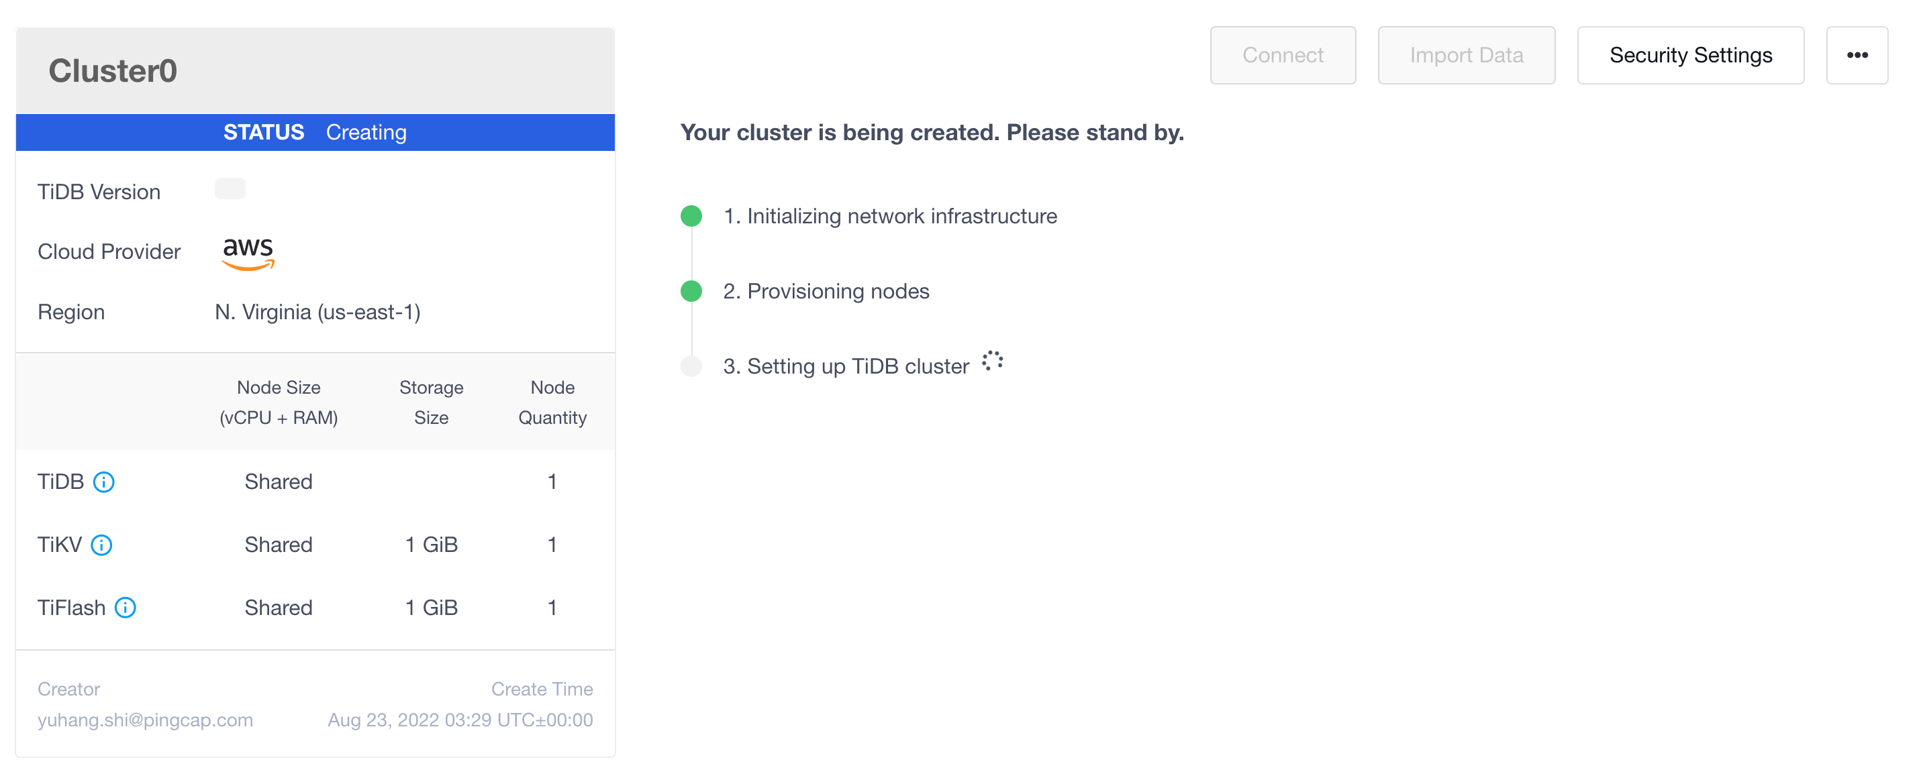1921x778 pixels.
Task: Click the TiFlash info icon
Action: pos(126,608)
